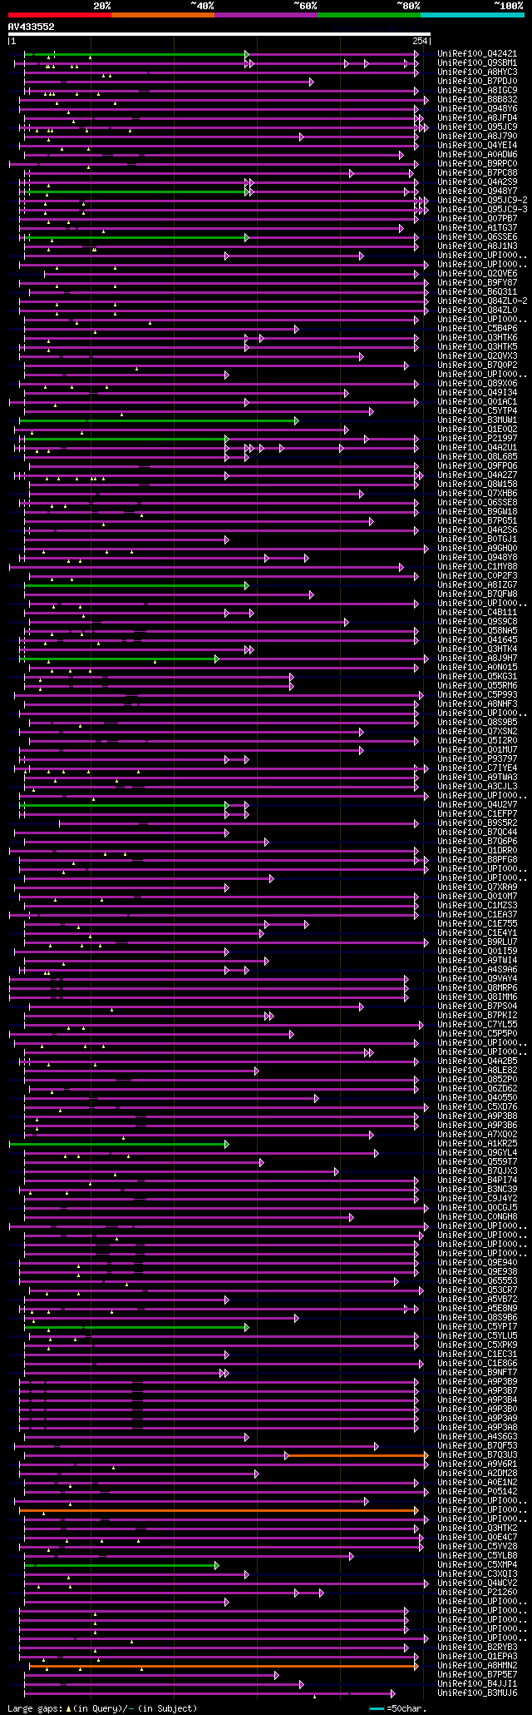Screen dimensions: 532x1715
Task: Open hit UniRef100_Q42421
Action: click(477, 53)
